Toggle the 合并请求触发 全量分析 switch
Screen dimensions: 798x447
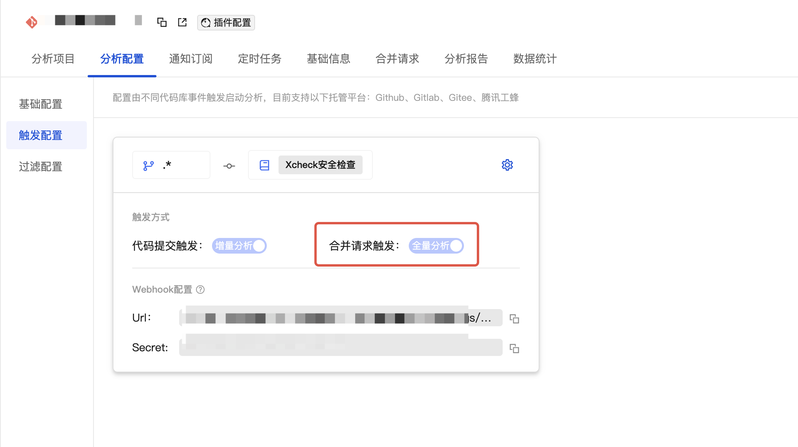[x=436, y=246]
